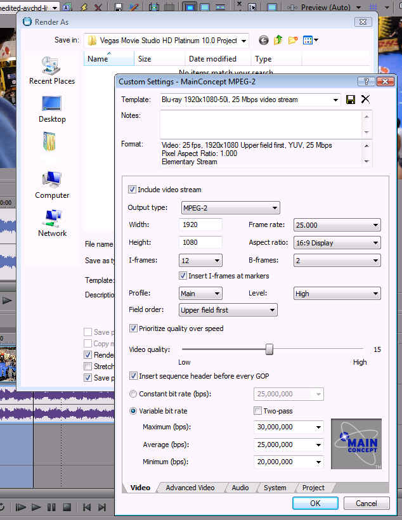
Task: Save the current template with floppy icon
Action: click(x=350, y=100)
